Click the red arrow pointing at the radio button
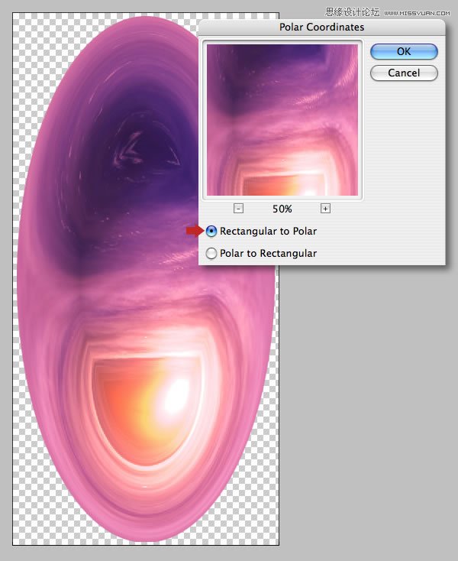The image size is (458, 561). pyautogui.click(x=194, y=231)
